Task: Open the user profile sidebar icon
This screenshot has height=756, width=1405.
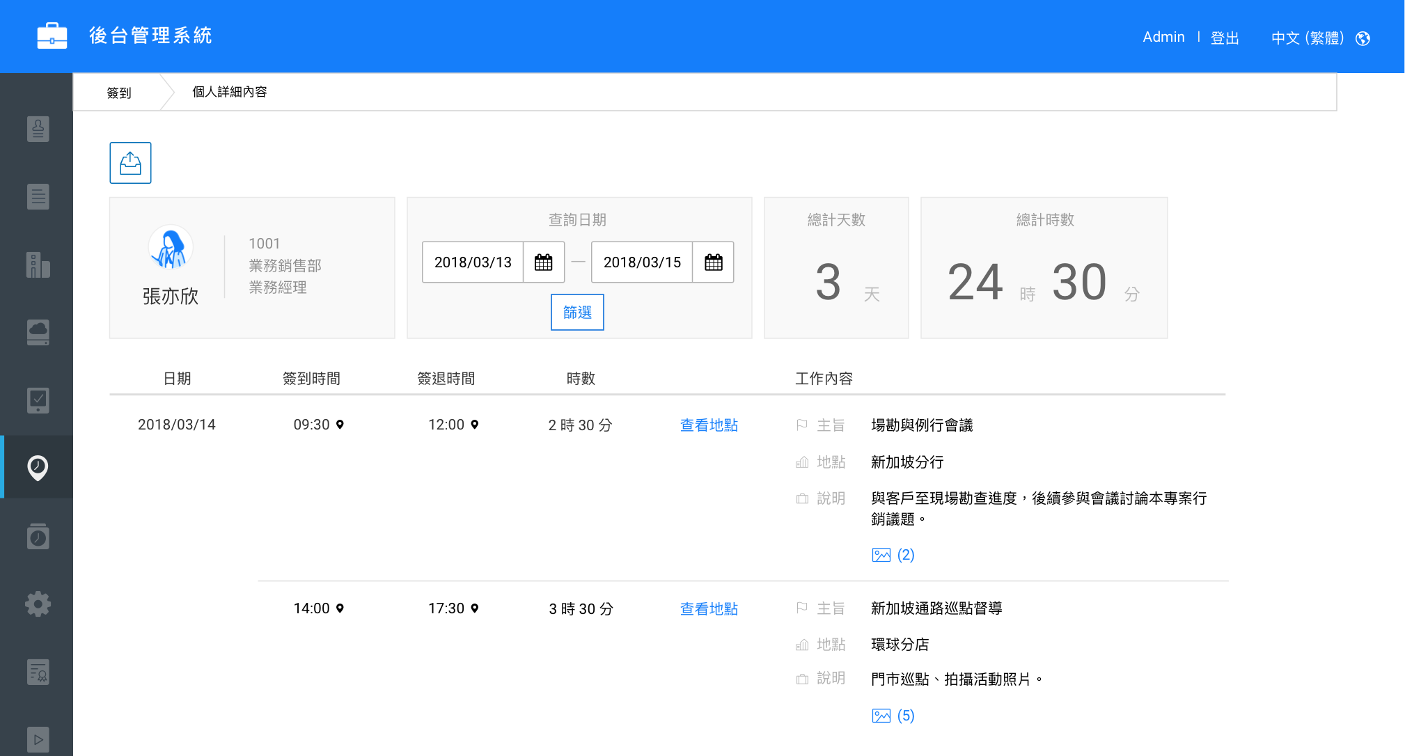Action: point(38,129)
